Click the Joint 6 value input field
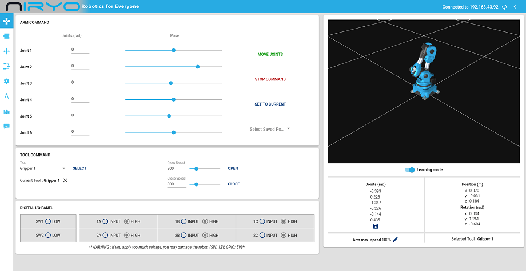526x271 pixels. click(80, 131)
